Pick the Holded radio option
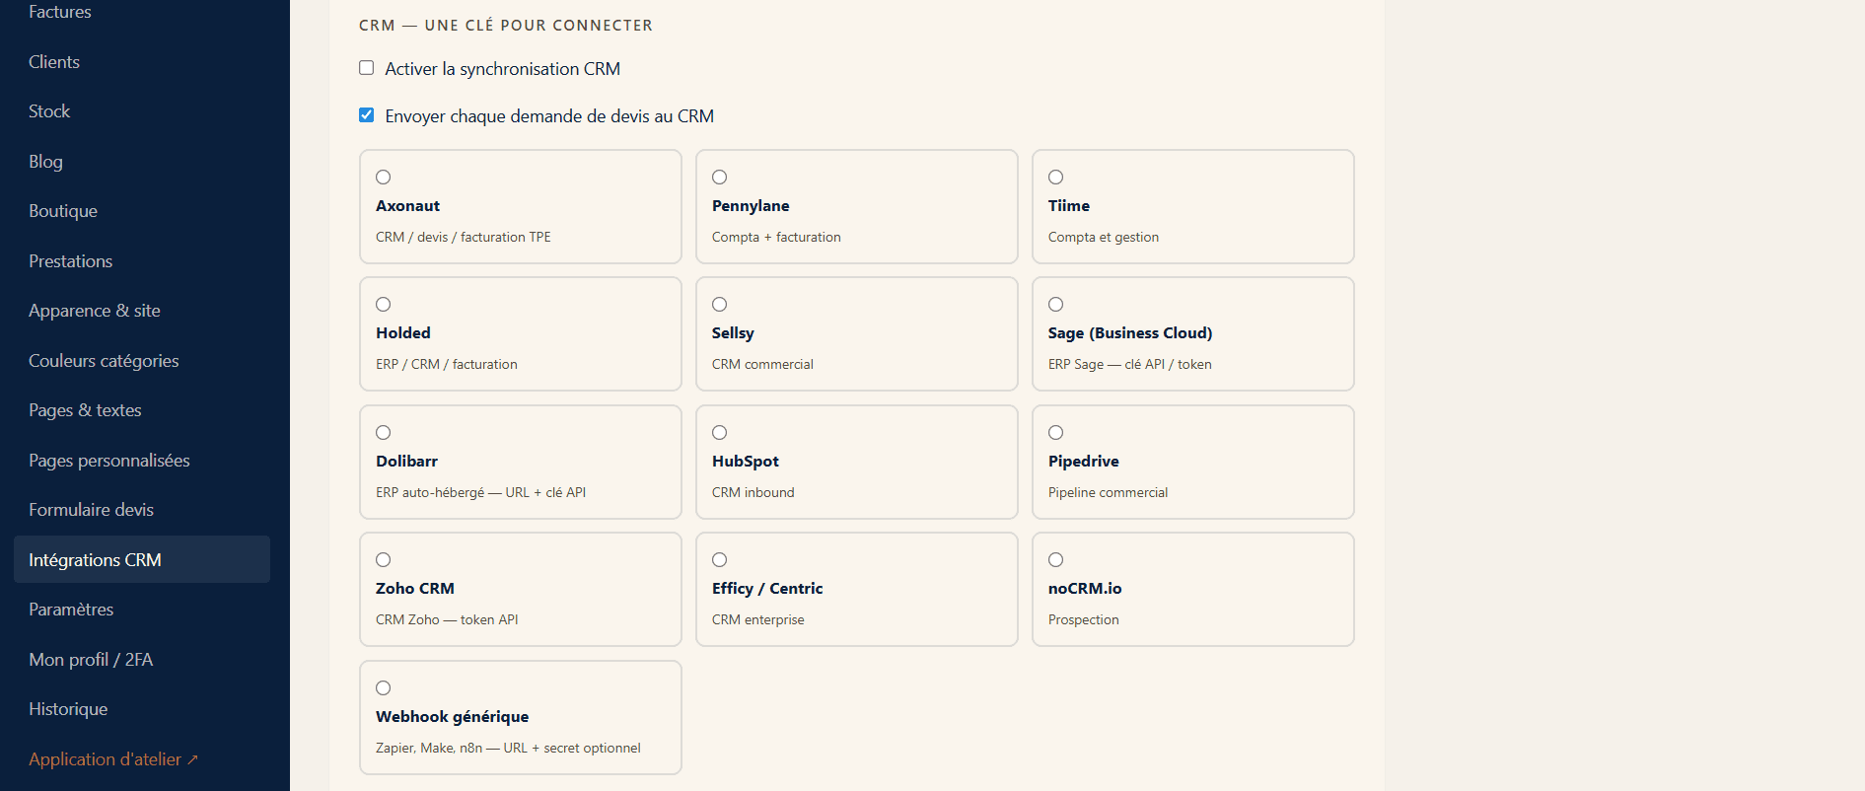The height and width of the screenshot is (791, 1865). click(384, 305)
